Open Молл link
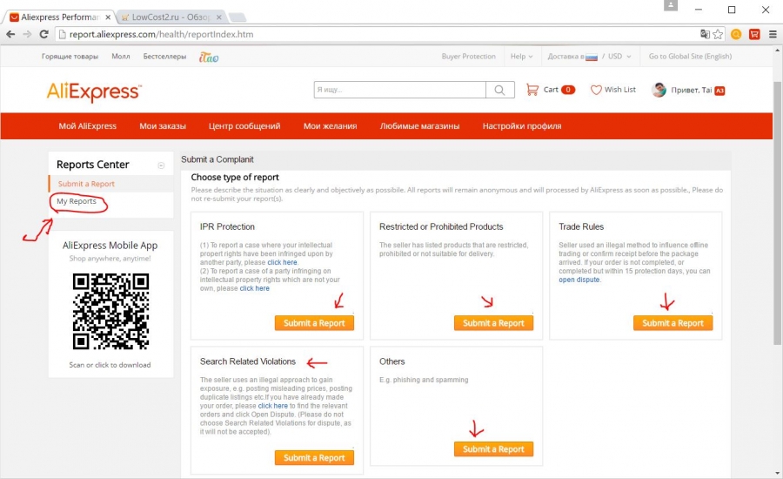This screenshot has height=479, width=783. pyautogui.click(x=121, y=57)
